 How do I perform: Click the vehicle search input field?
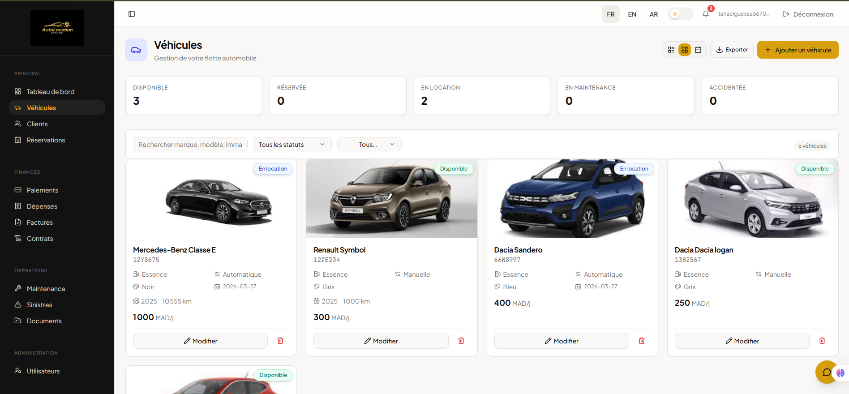tap(190, 144)
